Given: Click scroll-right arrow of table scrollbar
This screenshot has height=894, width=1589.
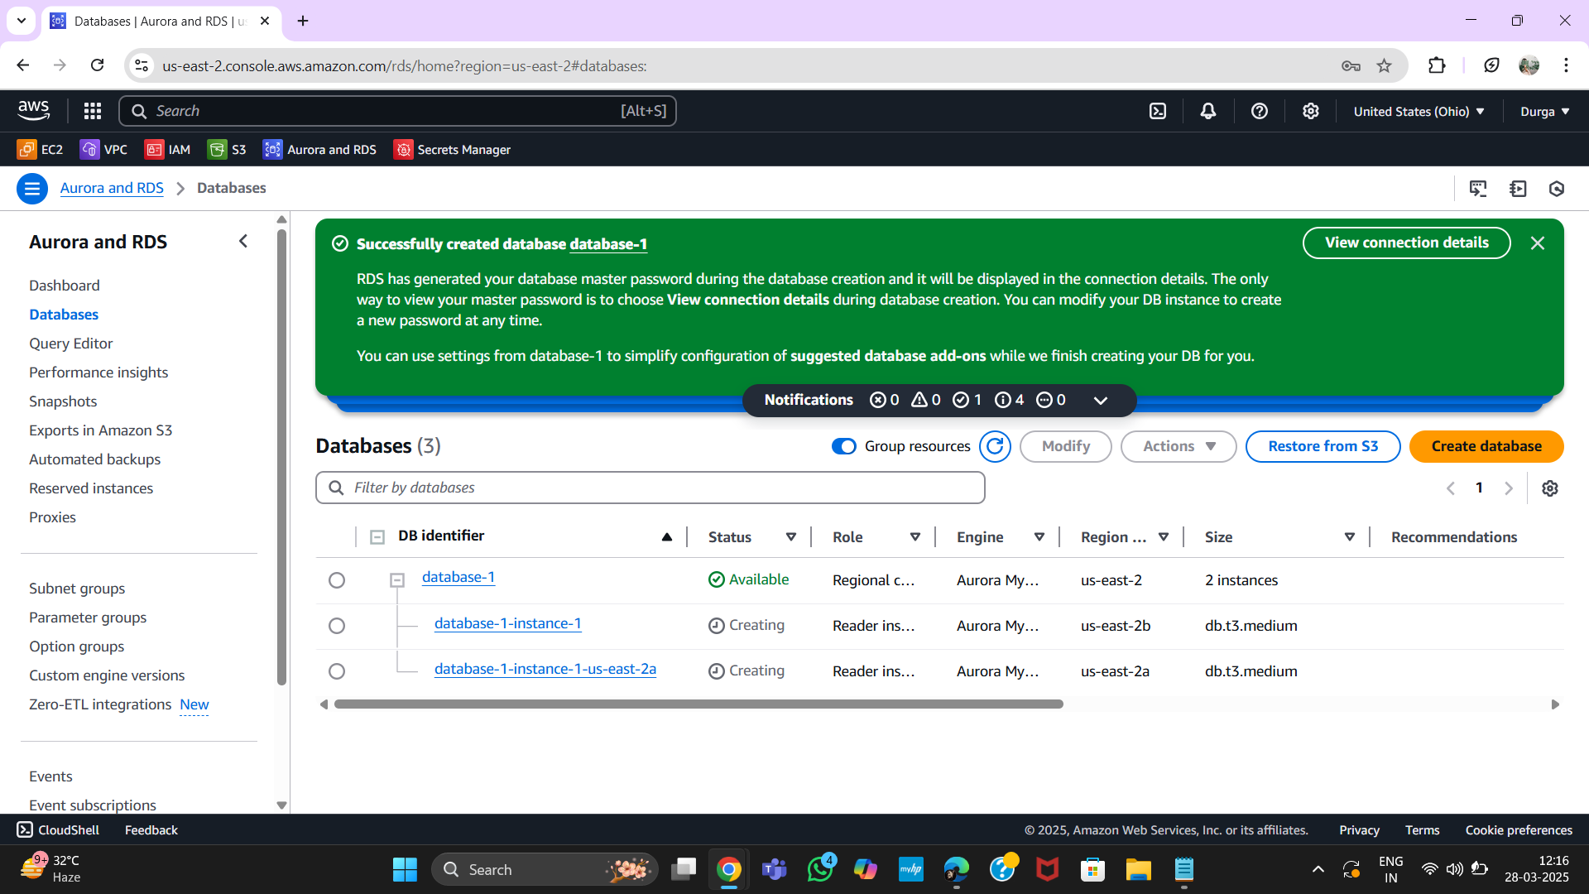Looking at the screenshot, I should [x=1555, y=704].
